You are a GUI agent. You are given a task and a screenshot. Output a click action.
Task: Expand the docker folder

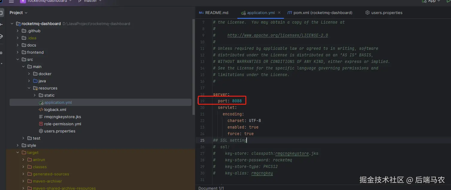(29, 74)
